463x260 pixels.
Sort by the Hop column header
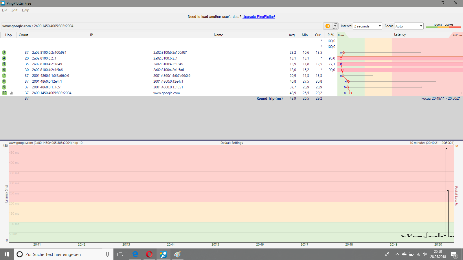tap(8, 35)
